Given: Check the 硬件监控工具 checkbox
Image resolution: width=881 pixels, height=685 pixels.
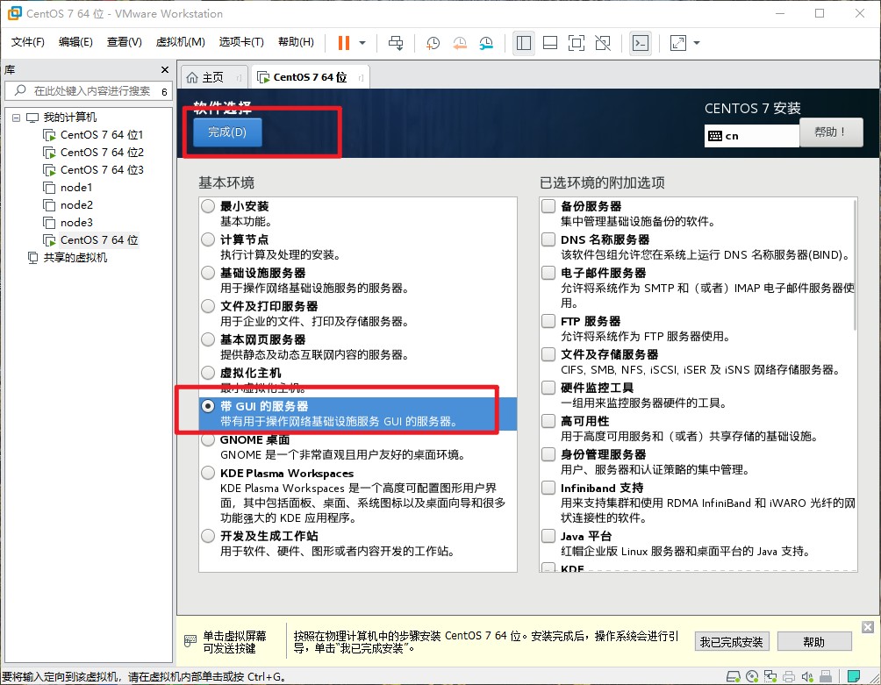Looking at the screenshot, I should [548, 388].
